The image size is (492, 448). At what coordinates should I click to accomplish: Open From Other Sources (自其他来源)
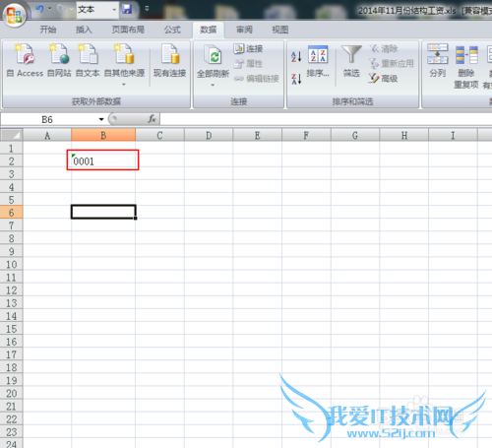[124, 65]
